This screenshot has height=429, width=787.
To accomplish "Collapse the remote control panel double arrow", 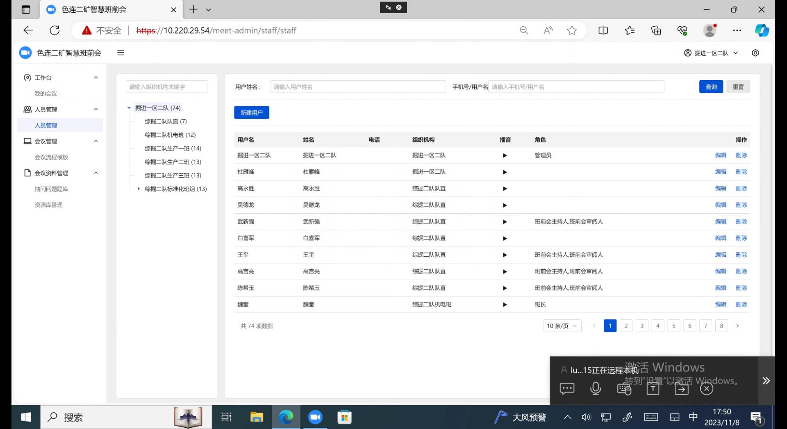I will coord(766,381).
